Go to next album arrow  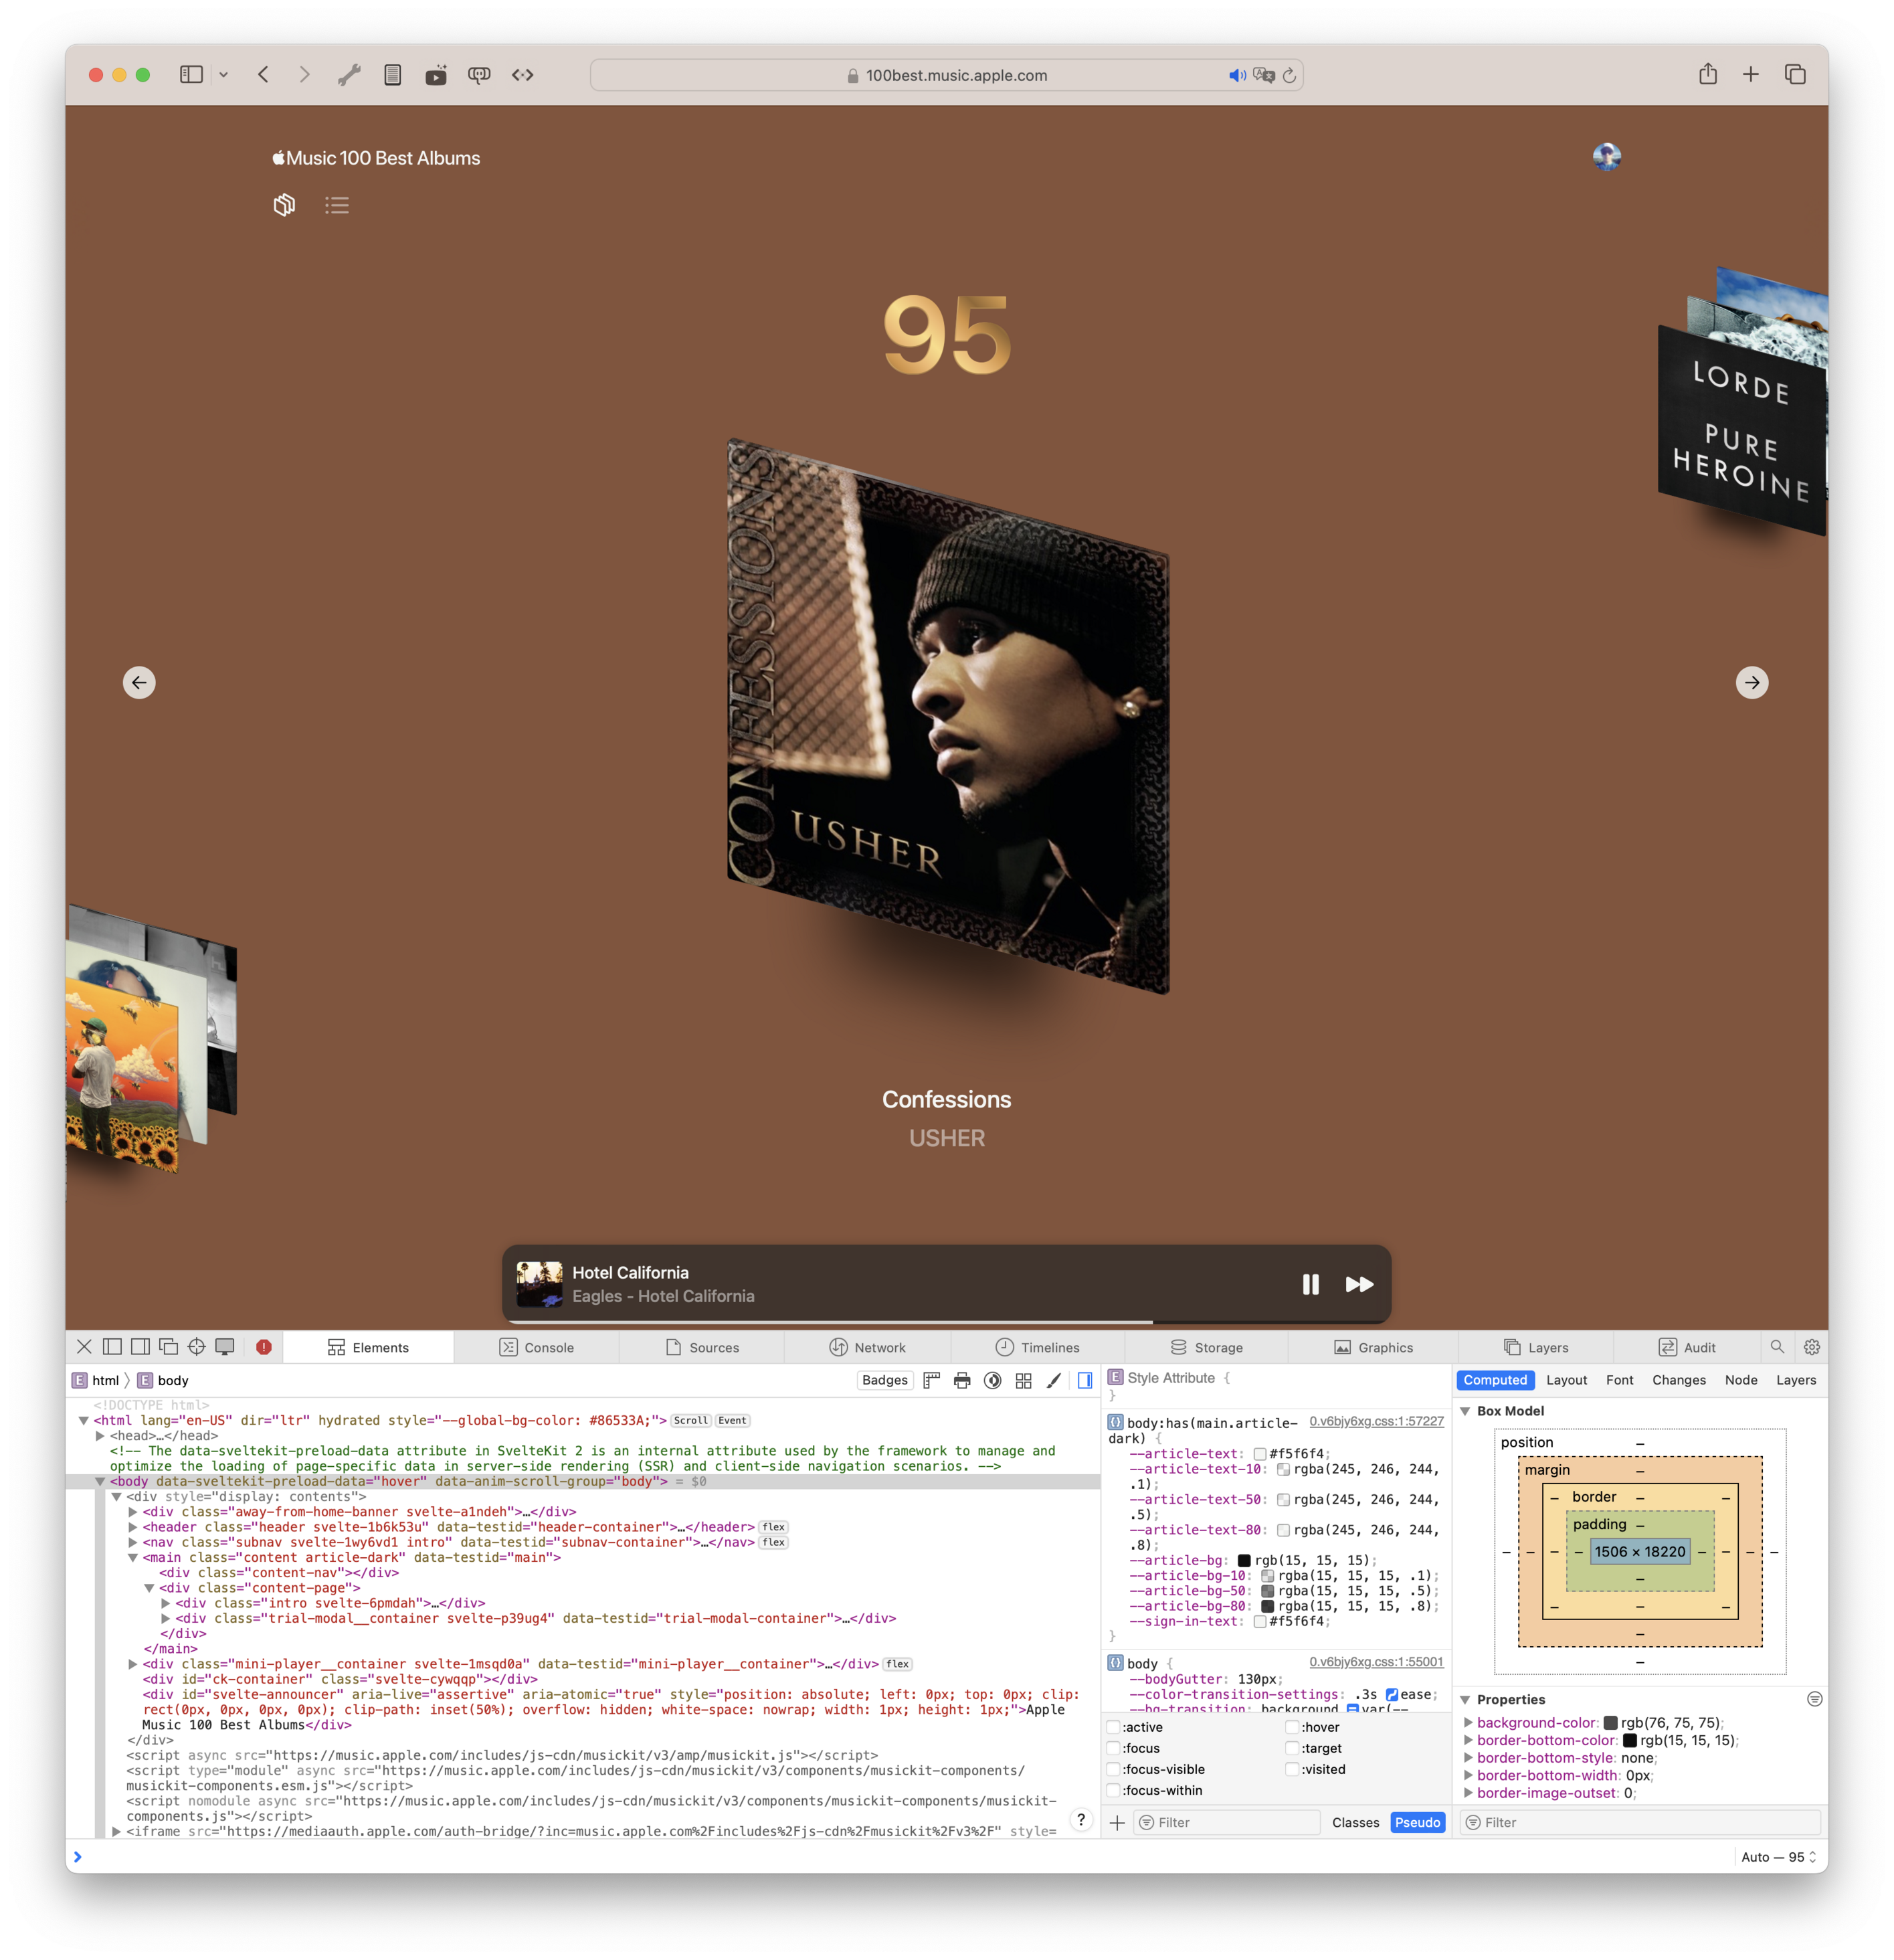(x=1752, y=682)
